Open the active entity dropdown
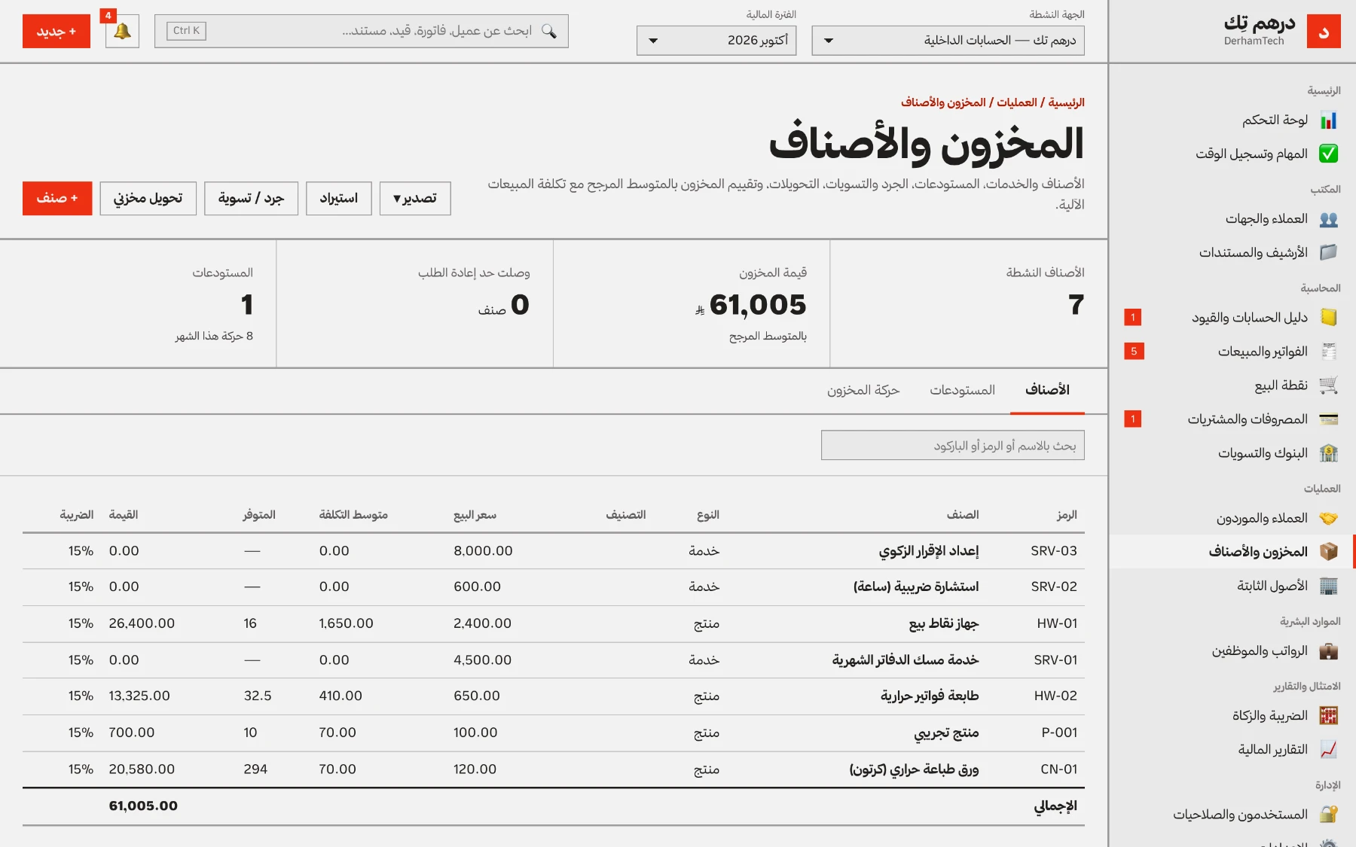This screenshot has width=1356, height=847. pos(948,41)
